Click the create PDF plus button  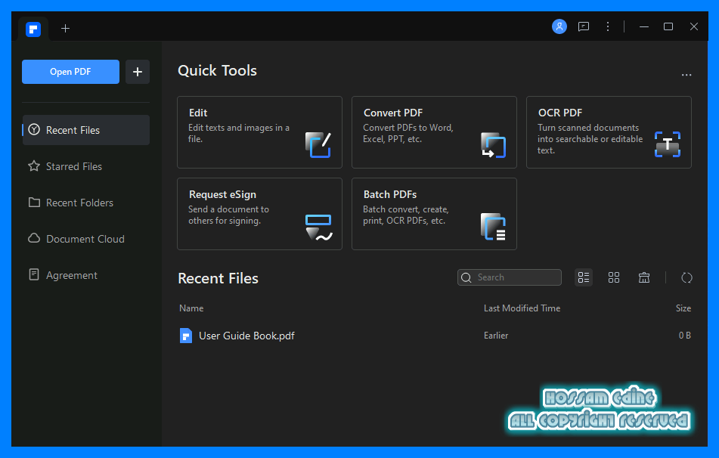coord(138,72)
